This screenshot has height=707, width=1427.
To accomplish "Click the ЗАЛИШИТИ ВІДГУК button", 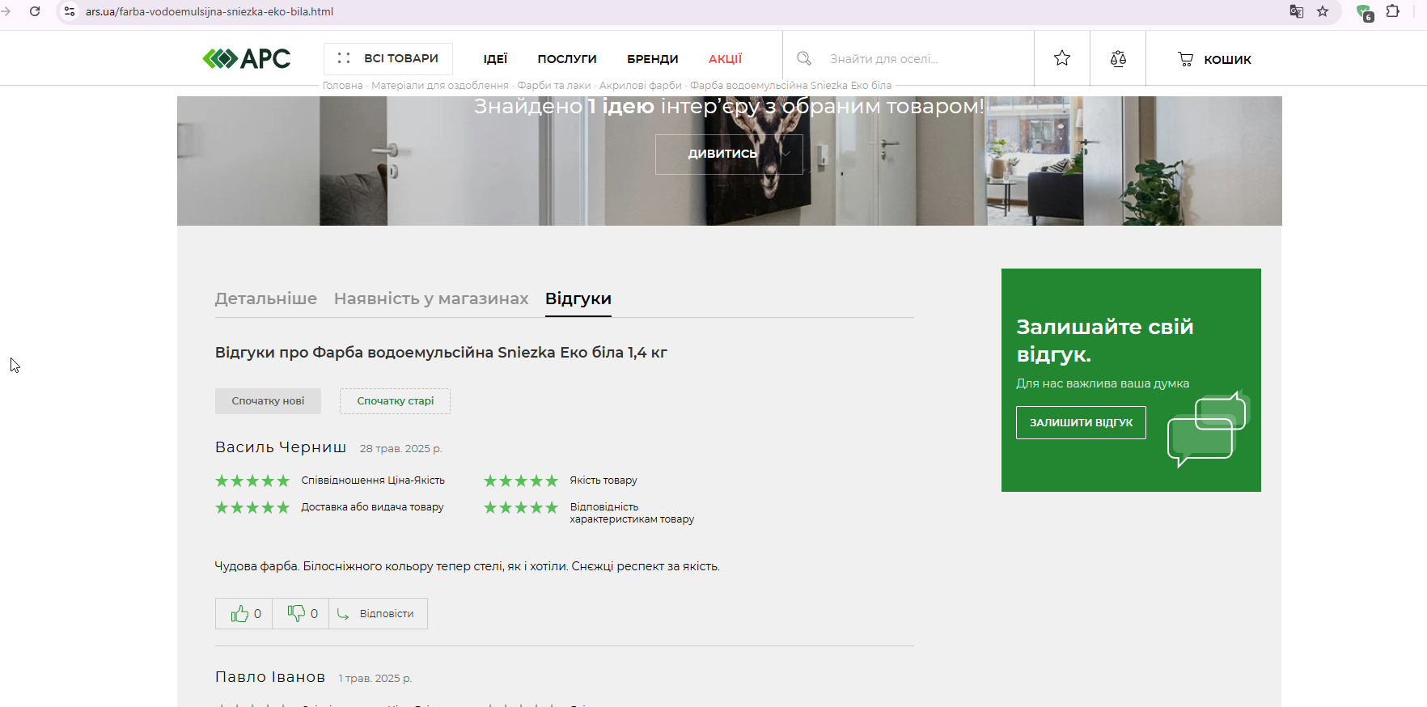I will [x=1081, y=422].
